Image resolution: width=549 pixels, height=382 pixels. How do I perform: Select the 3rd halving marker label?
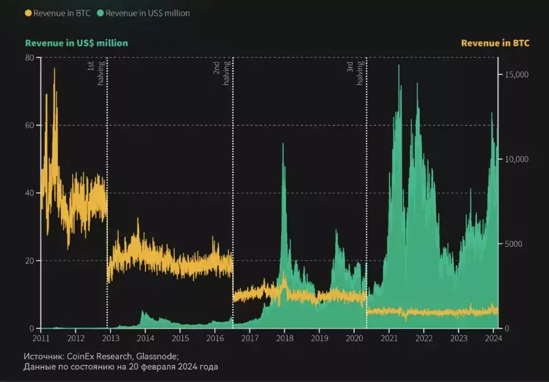tap(355, 73)
